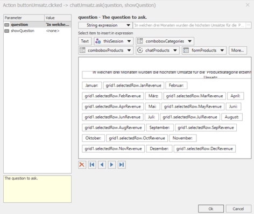Screen dimensions: 254x214
Task: Select the grid1.selectedRow.DecRevenue token
Action: pyautogui.click(x=204, y=149)
